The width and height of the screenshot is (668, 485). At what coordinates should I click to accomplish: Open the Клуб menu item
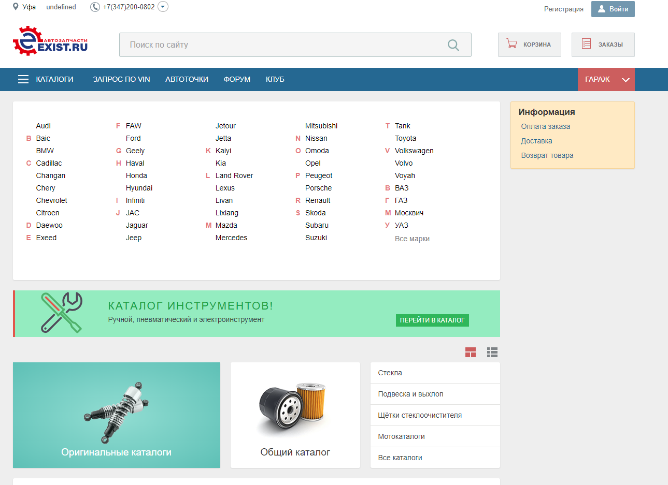coord(275,79)
